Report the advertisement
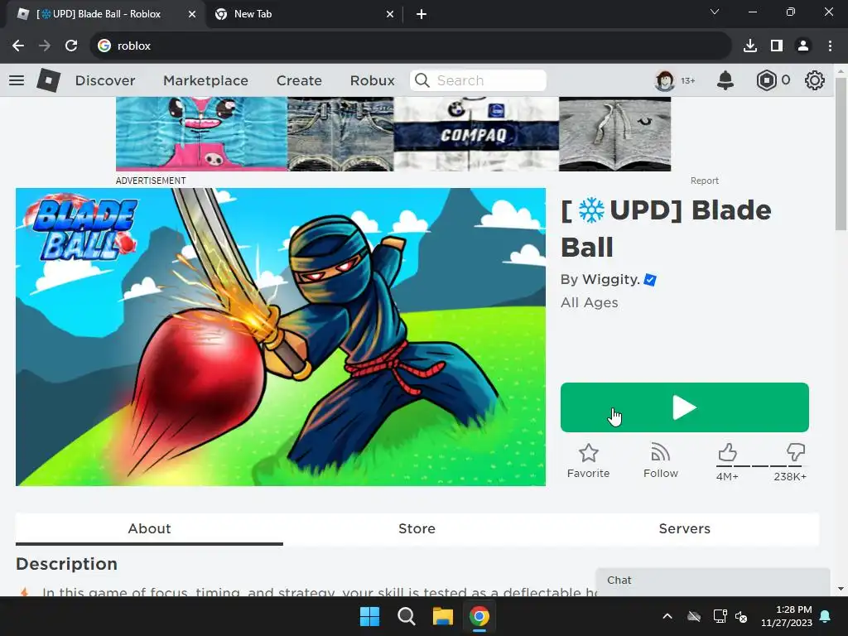 tap(704, 181)
